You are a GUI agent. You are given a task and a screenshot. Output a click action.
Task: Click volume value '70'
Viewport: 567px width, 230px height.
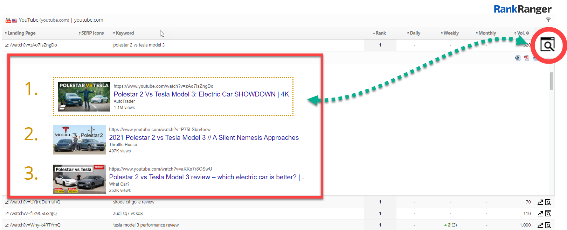click(528, 202)
